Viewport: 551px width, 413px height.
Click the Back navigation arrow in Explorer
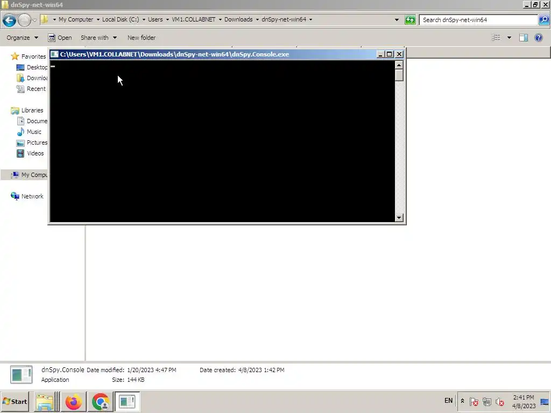coord(10,20)
